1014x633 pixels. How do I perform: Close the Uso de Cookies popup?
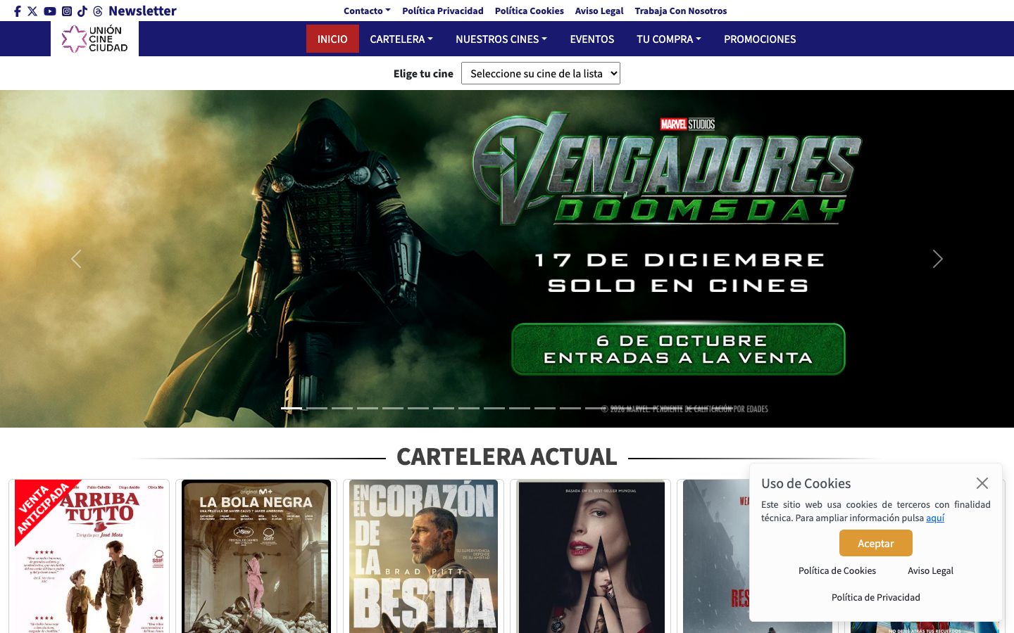coord(982,483)
